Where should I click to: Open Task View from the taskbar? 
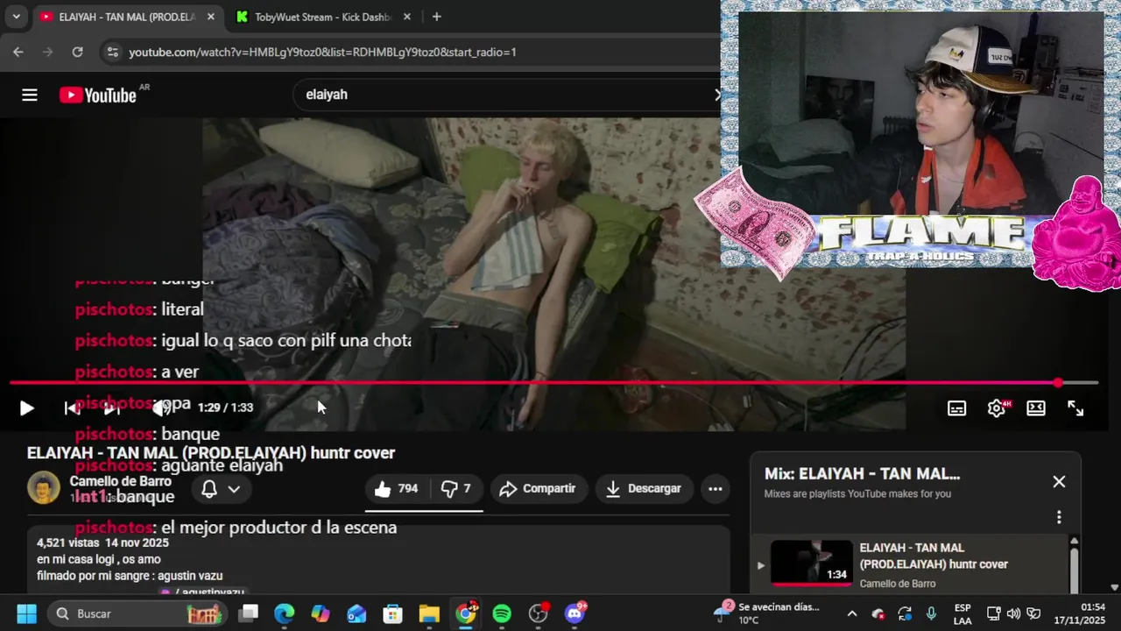pyautogui.click(x=249, y=613)
